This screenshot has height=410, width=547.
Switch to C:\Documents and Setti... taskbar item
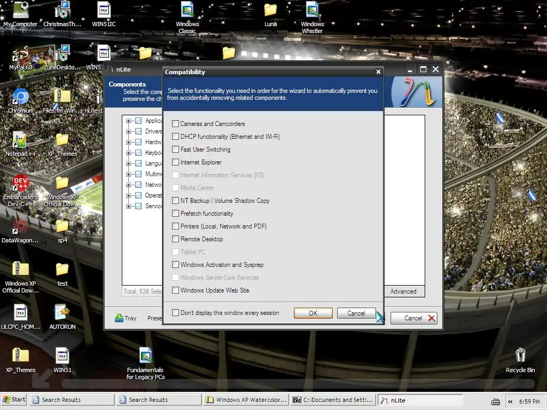[333, 400]
